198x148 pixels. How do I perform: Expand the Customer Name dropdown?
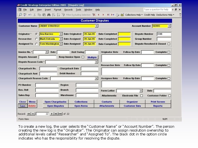pyautogui.click(x=97, y=26)
